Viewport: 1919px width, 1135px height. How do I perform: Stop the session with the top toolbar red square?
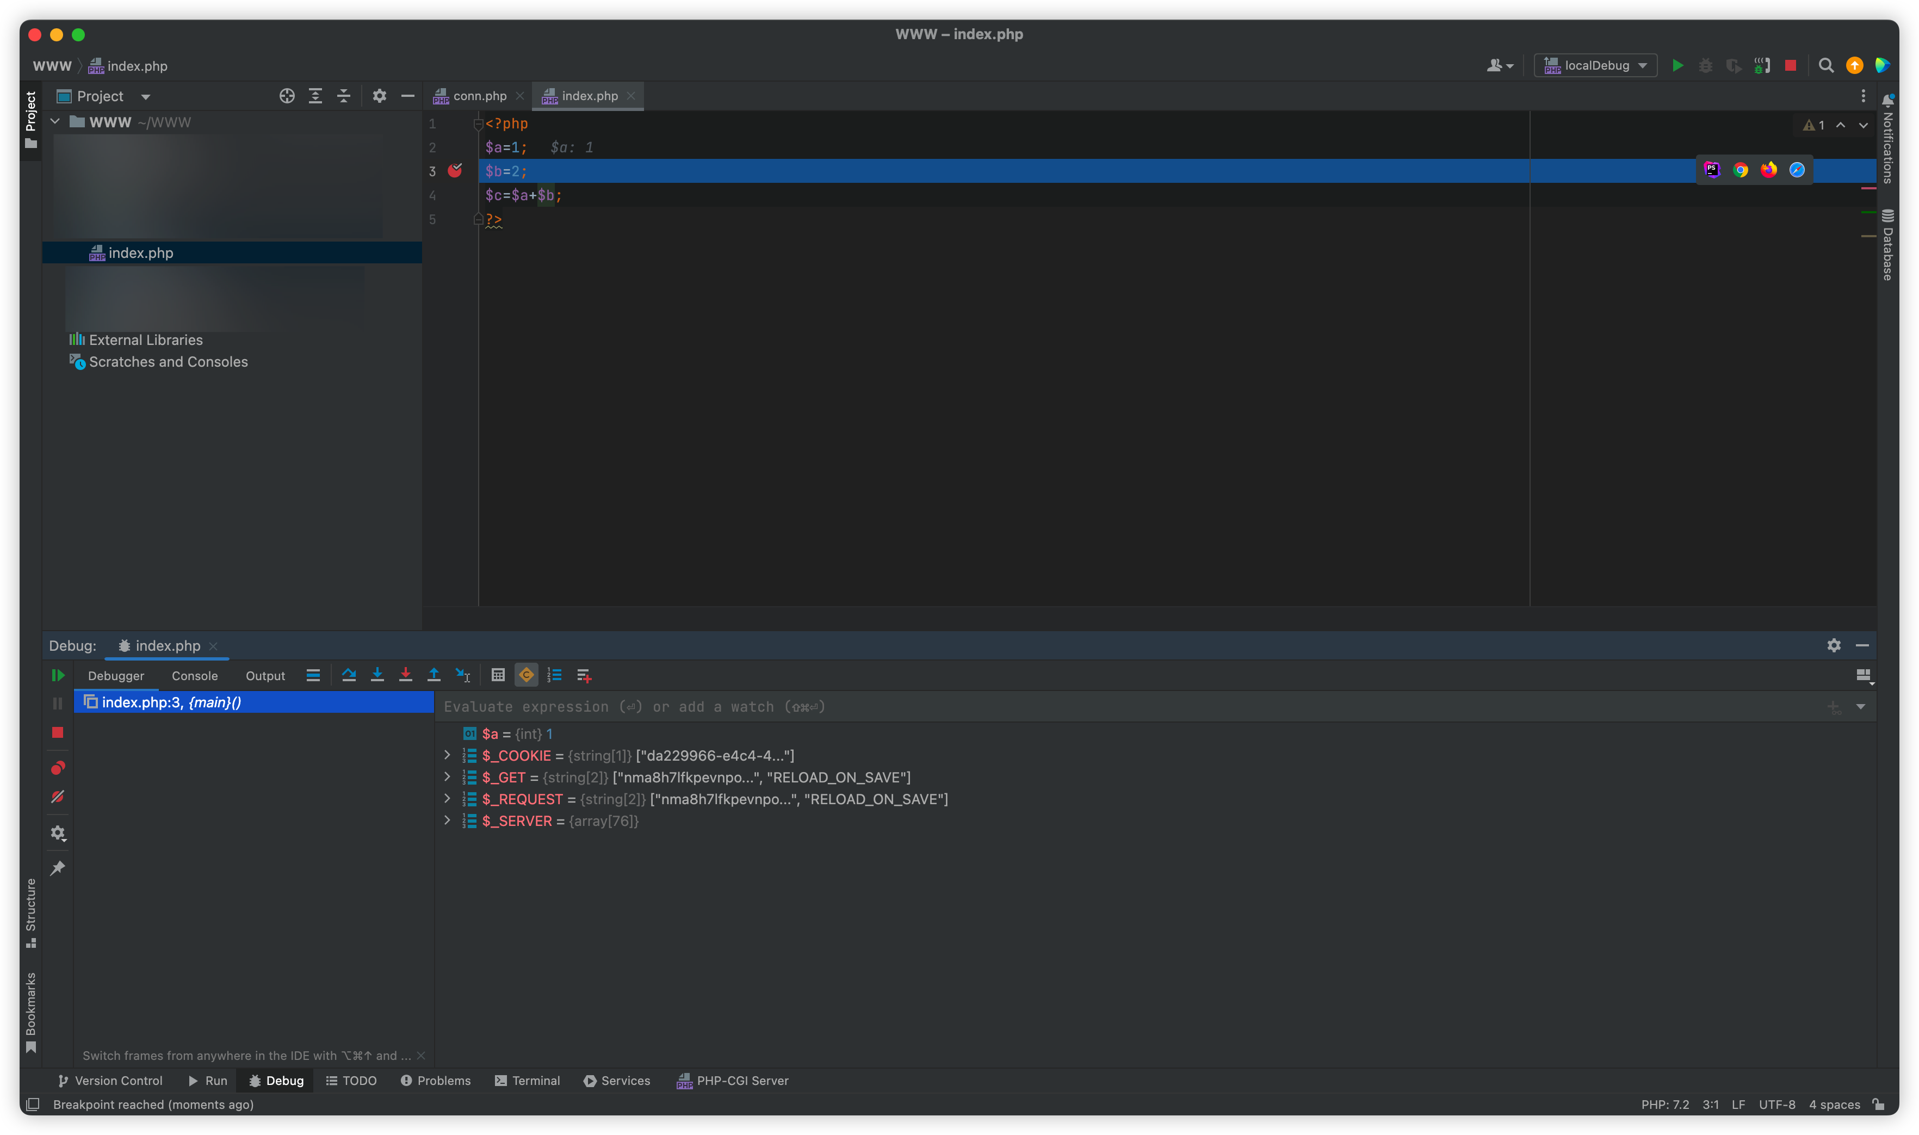click(x=1791, y=66)
